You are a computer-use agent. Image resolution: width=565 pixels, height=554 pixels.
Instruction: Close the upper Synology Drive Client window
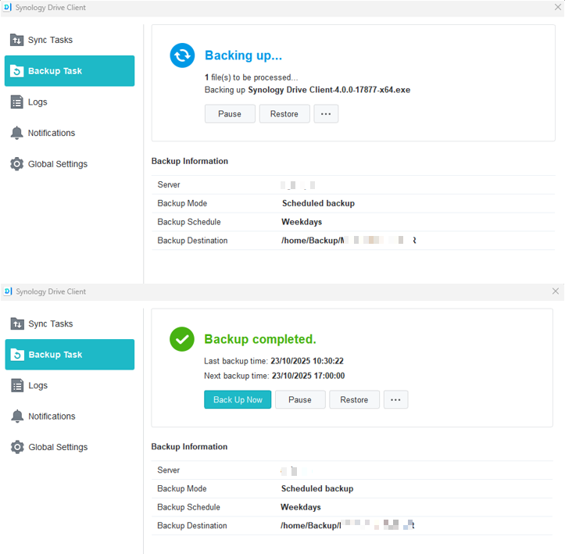pyautogui.click(x=556, y=8)
